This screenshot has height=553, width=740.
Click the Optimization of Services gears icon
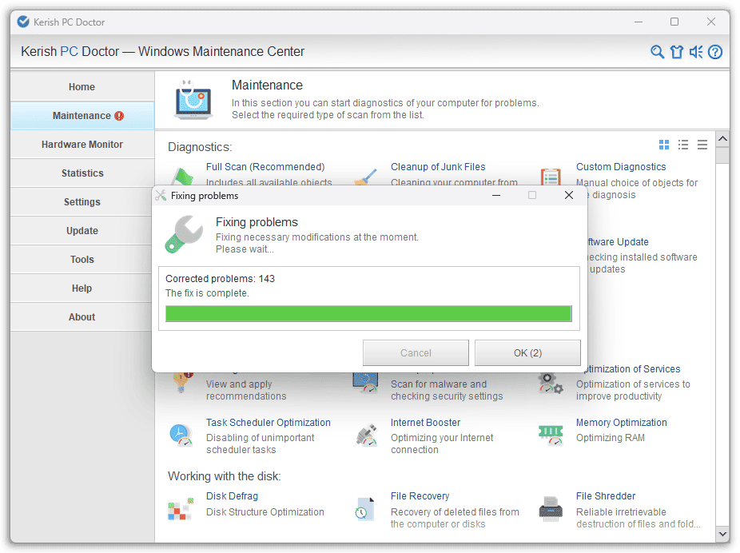[x=551, y=383]
